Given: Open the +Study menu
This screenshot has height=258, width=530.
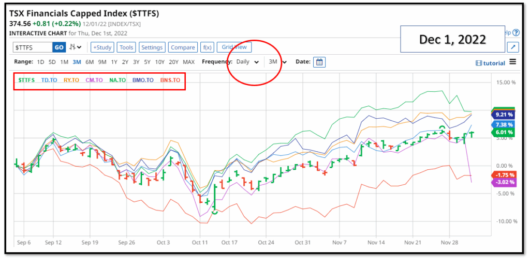Looking at the screenshot, I should (x=102, y=47).
